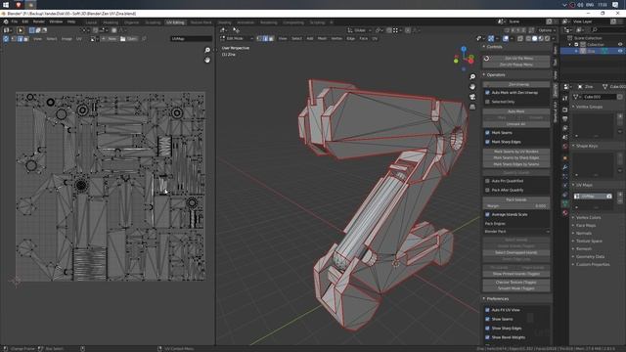This screenshot has height=352, width=626.
Task: Expand the Texture Space section
Action: pos(589,242)
